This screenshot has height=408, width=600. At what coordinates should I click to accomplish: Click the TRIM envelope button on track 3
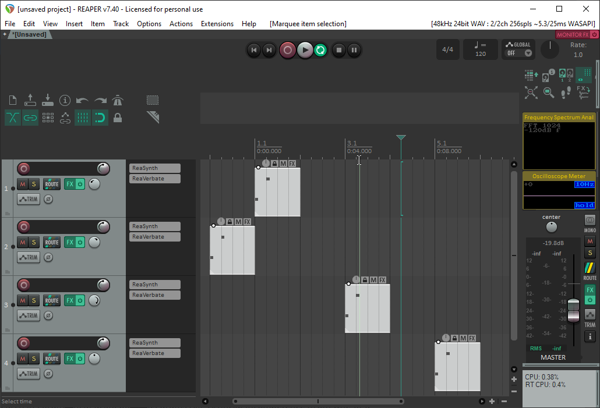[x=29, y=315]
